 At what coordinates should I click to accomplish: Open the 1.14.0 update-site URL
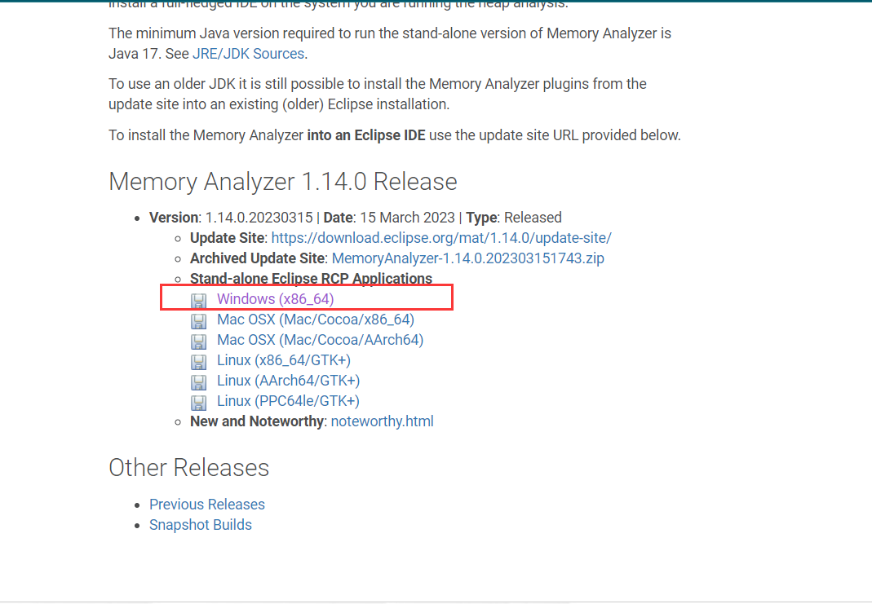pos(440,238)
